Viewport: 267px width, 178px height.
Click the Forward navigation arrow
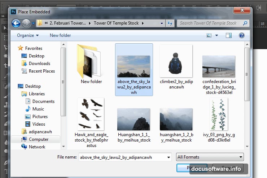coord(26,23)
